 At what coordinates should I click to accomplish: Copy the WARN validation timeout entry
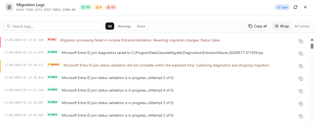301,66
